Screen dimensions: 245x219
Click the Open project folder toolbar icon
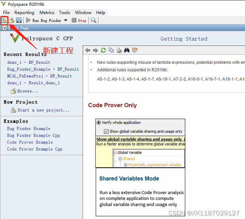click(x=12, y=20)
